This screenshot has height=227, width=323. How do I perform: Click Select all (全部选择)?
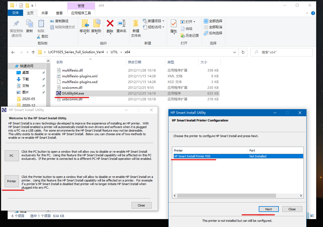(x=213, y=21)
